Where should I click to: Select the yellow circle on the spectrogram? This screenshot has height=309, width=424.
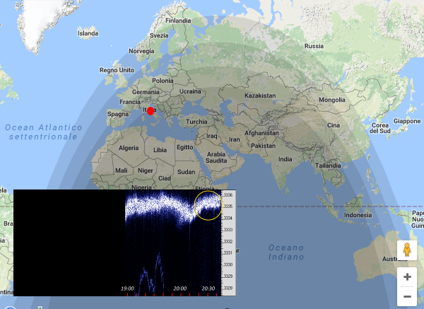tap(208, 204)
